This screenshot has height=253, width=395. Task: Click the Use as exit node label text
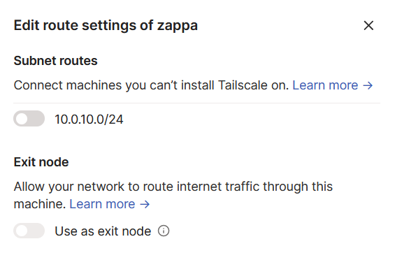(x=103, y=231)
